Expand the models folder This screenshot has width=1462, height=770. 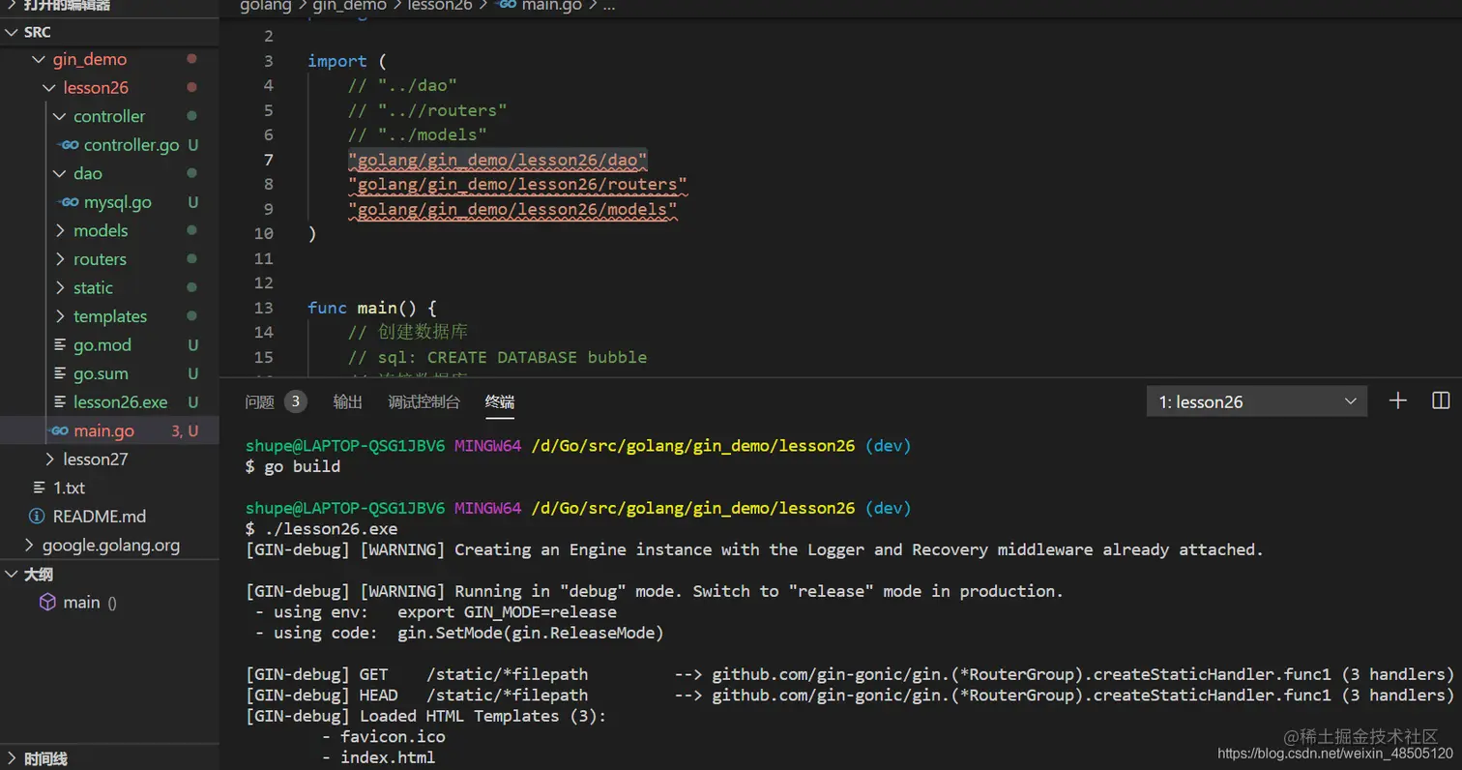pos(60,231)
